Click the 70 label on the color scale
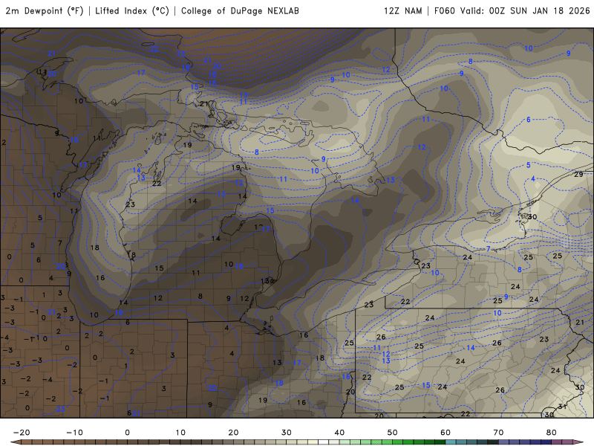This screenshot has width=594, height=446. click(498, 433)
